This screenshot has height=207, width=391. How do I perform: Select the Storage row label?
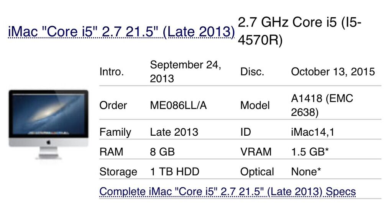[118, 172]
